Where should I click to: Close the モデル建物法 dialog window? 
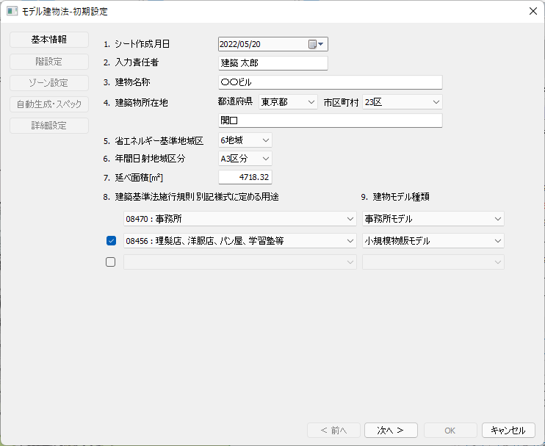point(533,11)
